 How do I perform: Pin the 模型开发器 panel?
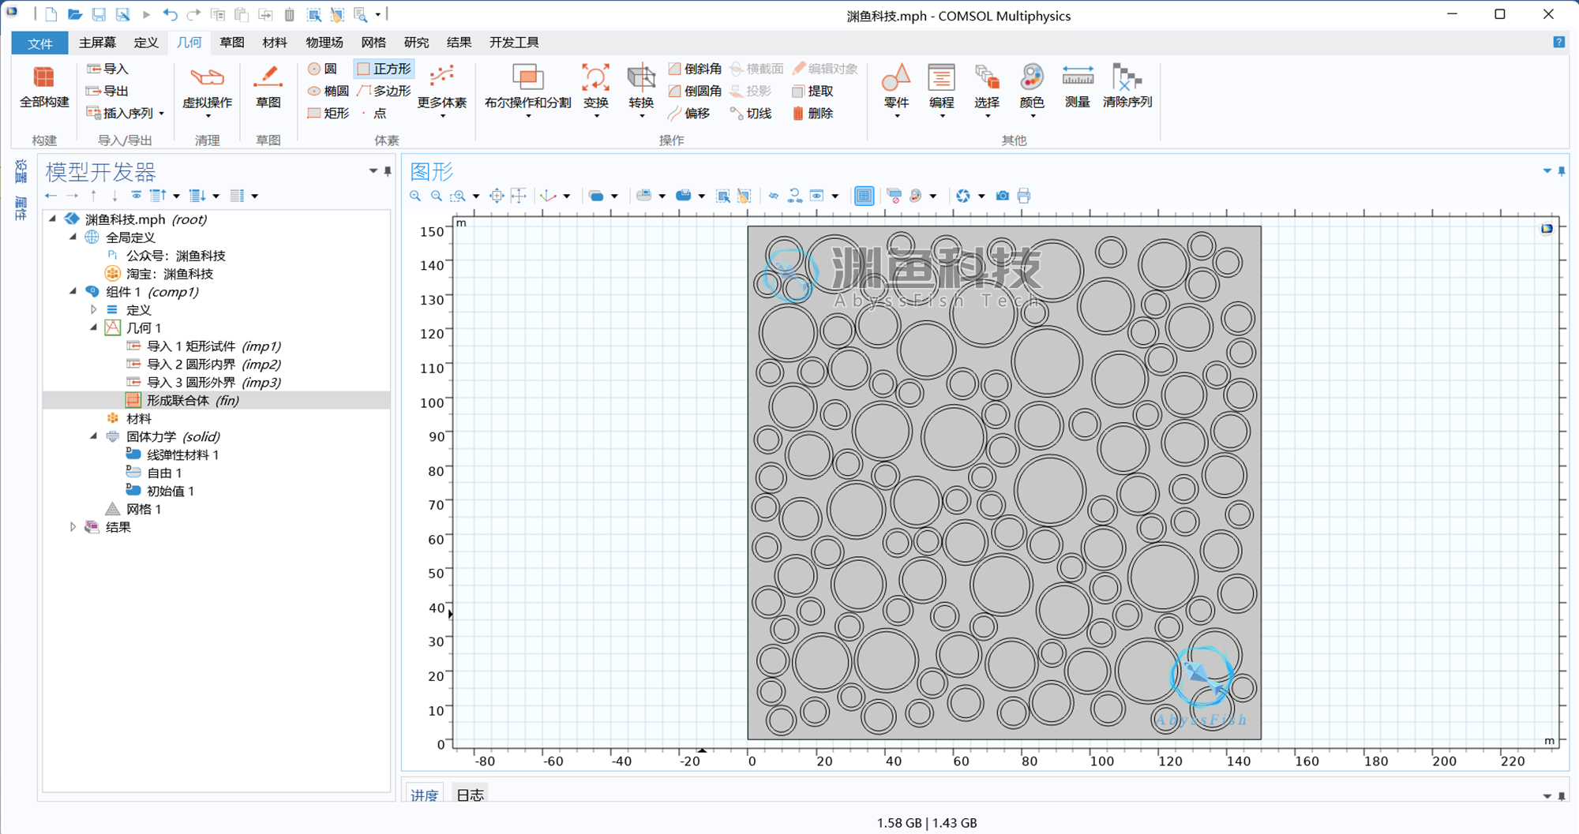(x=388, y=171)
